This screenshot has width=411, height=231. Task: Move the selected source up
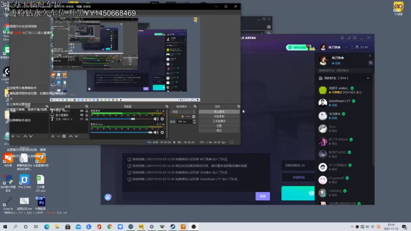[x=71, y=136]
